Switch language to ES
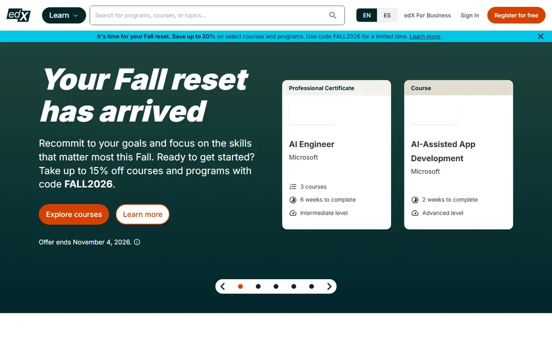Image resolution: width=552 pixels, height=345 pixels. coord(387,15)
